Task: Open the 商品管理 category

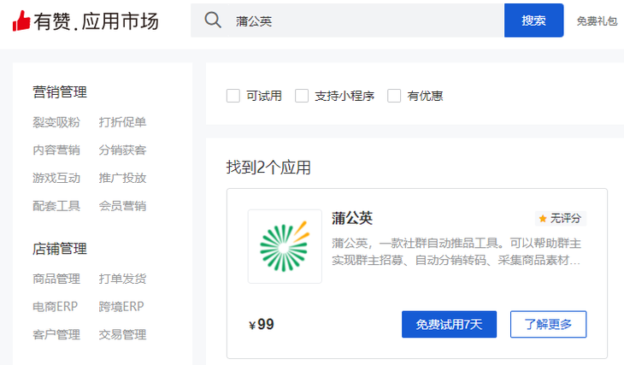Action: (x=56, y=279)
